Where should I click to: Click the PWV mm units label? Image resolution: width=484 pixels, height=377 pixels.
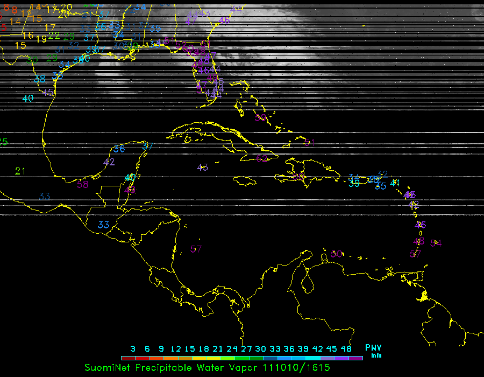tap(373, 351)
